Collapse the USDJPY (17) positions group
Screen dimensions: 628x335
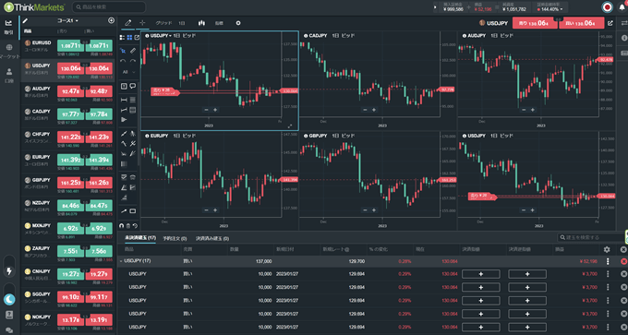pyautogui.click(x=121, y=261)
